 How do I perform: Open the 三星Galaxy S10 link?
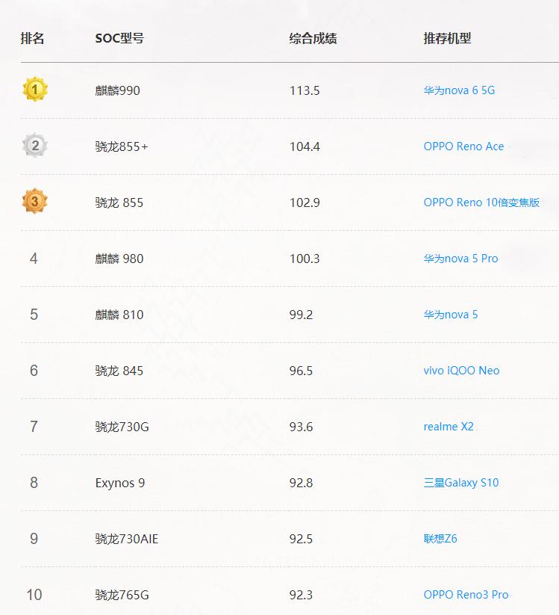coord(461,483)
